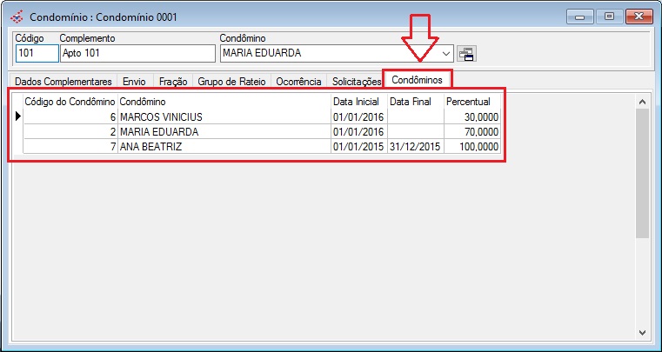This screenshot has height=352, width=662.
Task: Open the Dados Complementares tab
Action: click(64, 82)
